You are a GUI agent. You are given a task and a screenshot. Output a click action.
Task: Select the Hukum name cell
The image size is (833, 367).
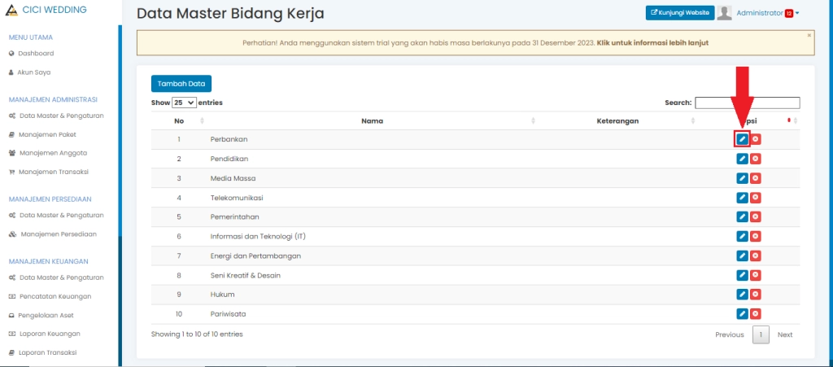pos(223,295)
